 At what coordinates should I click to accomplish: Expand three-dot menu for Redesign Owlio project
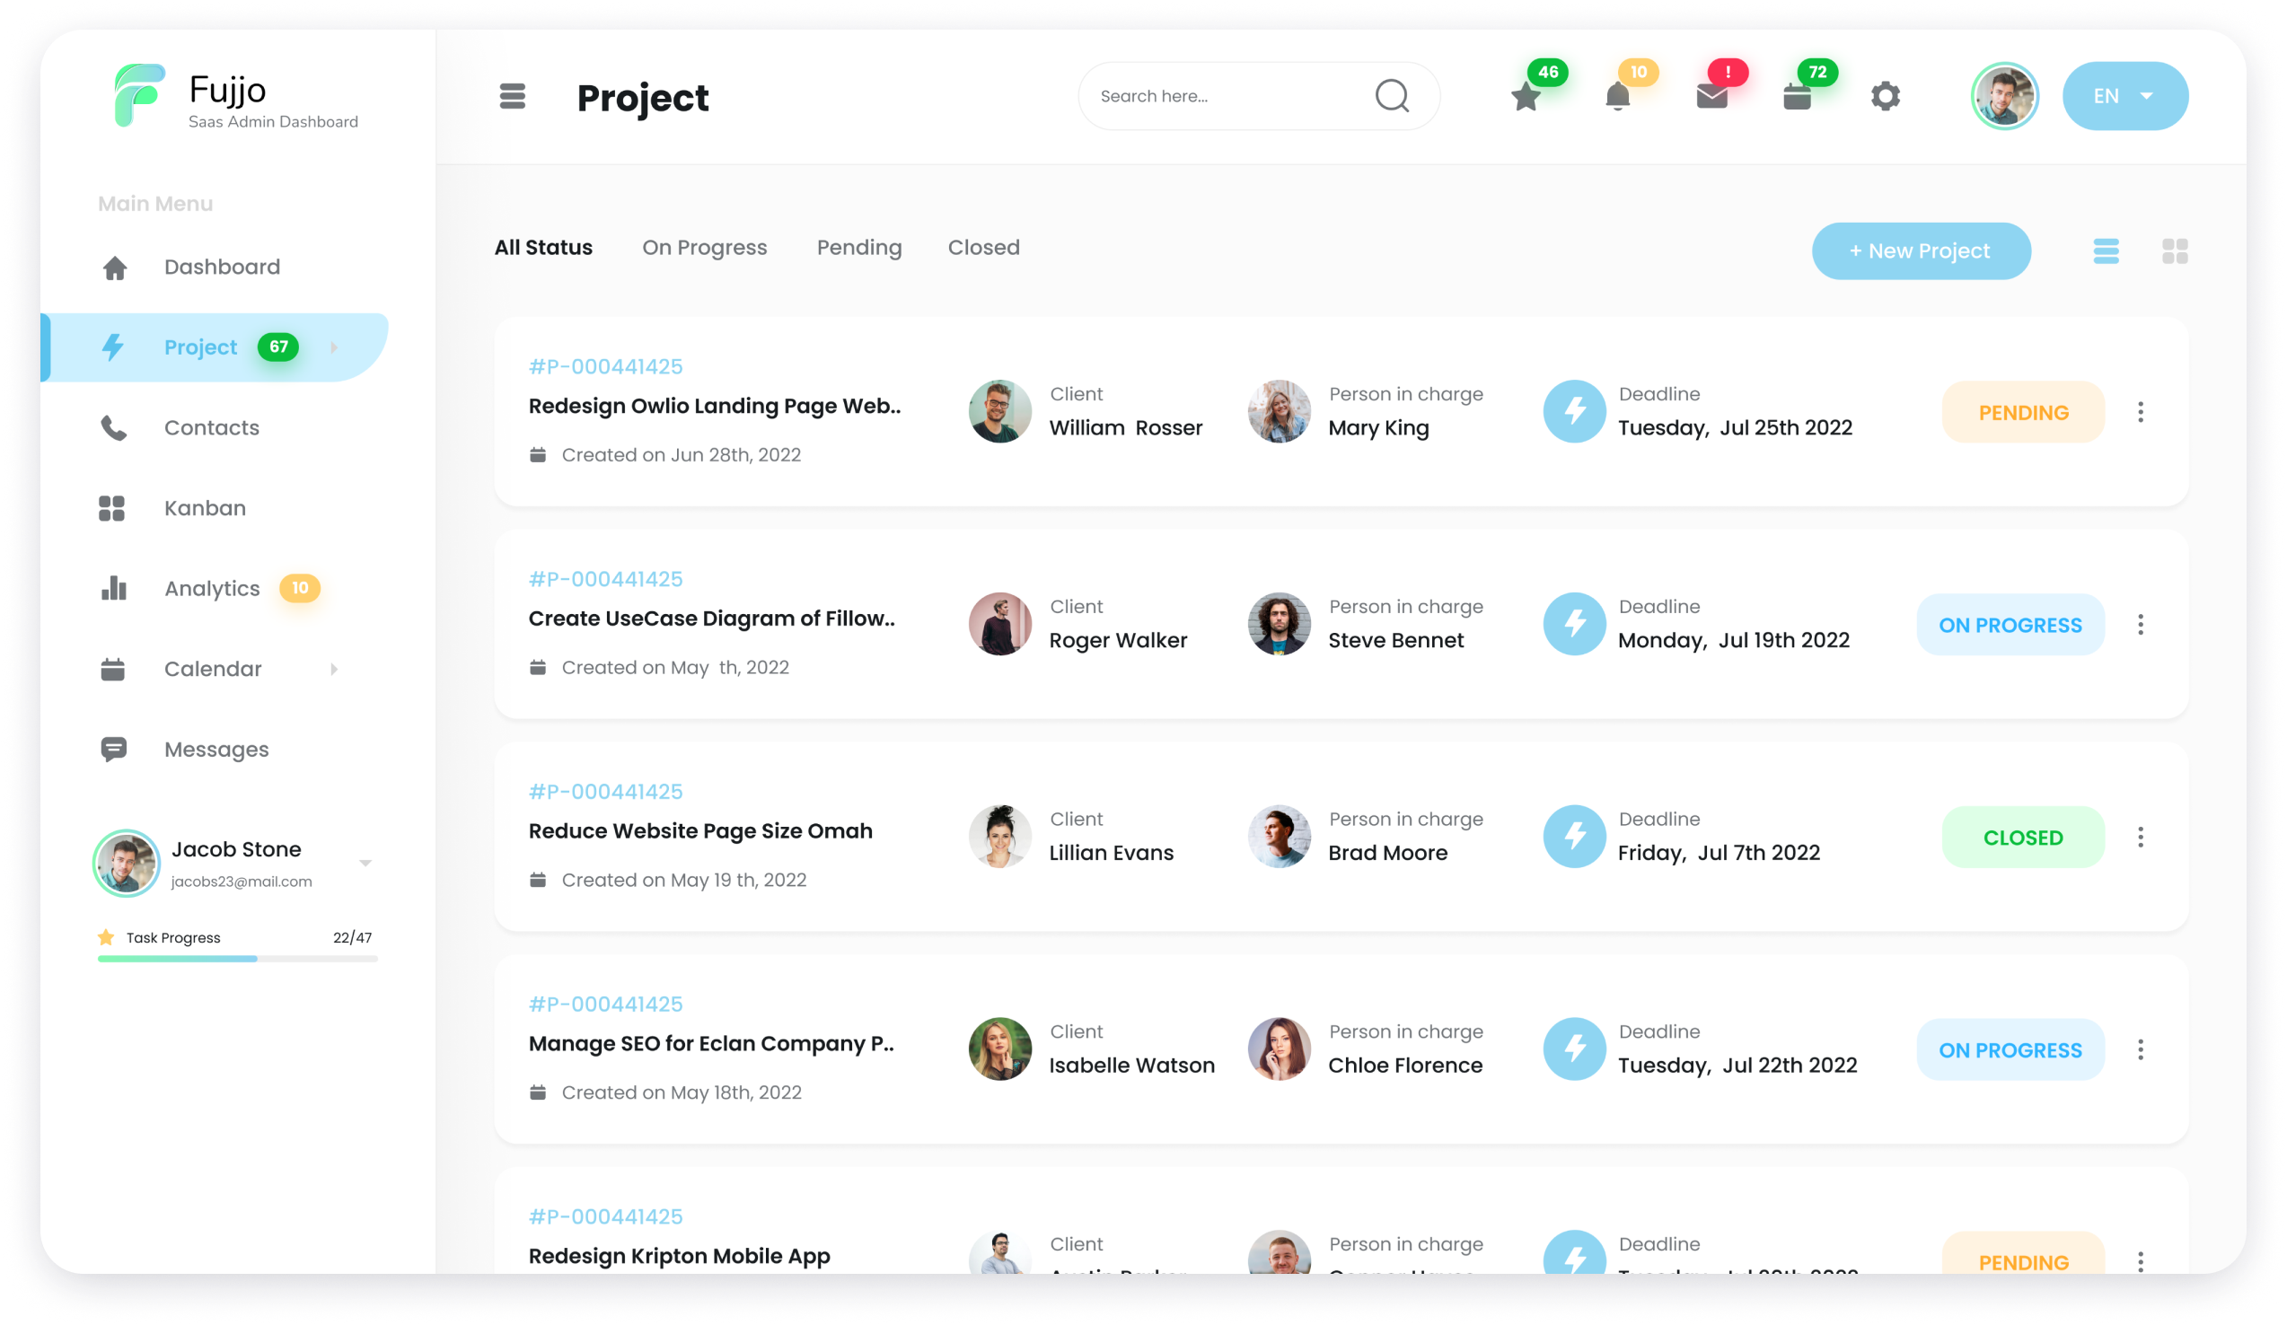pyautogui.click(x=2142, y=412)
